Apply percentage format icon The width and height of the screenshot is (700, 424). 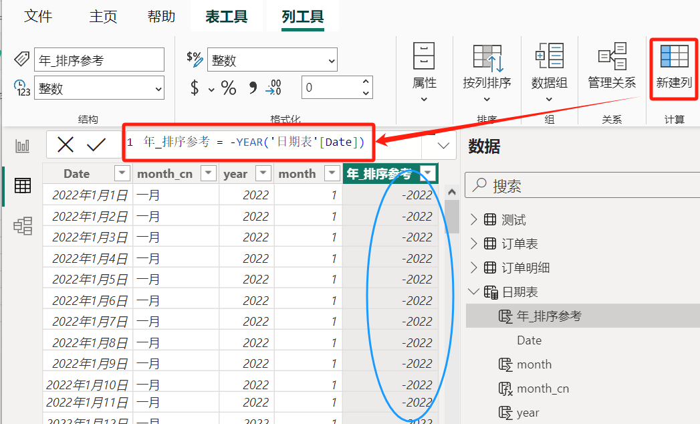[229, 88]
